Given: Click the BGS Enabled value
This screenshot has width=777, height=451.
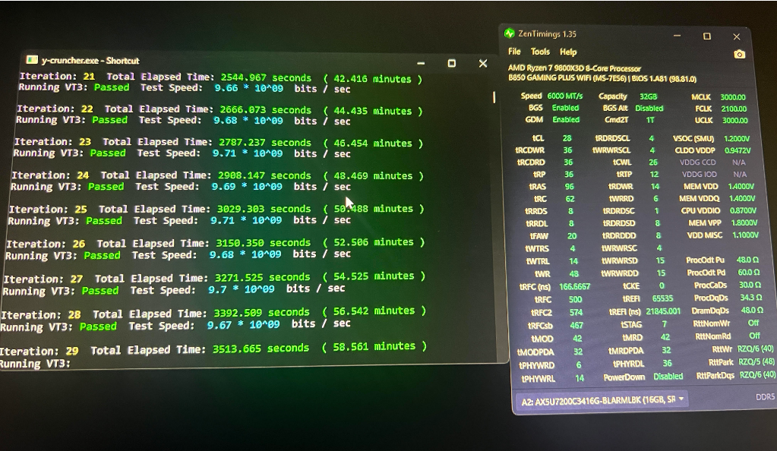Looking at the screenshot, I should (x=565, y=108).
